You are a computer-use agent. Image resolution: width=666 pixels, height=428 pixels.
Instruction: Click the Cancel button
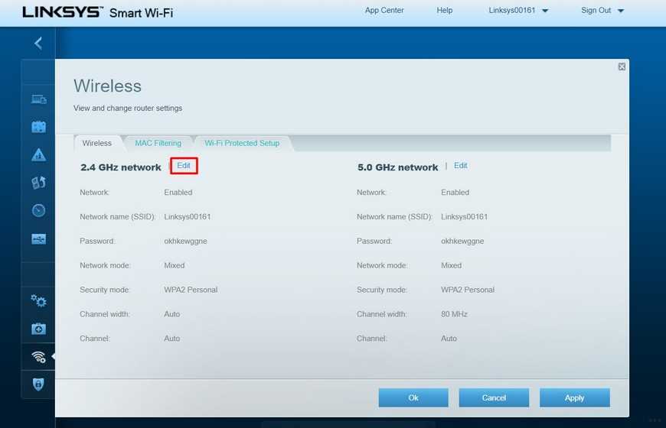coord(494,398)
